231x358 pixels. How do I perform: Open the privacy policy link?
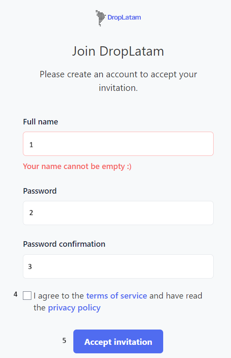(74, 308)
